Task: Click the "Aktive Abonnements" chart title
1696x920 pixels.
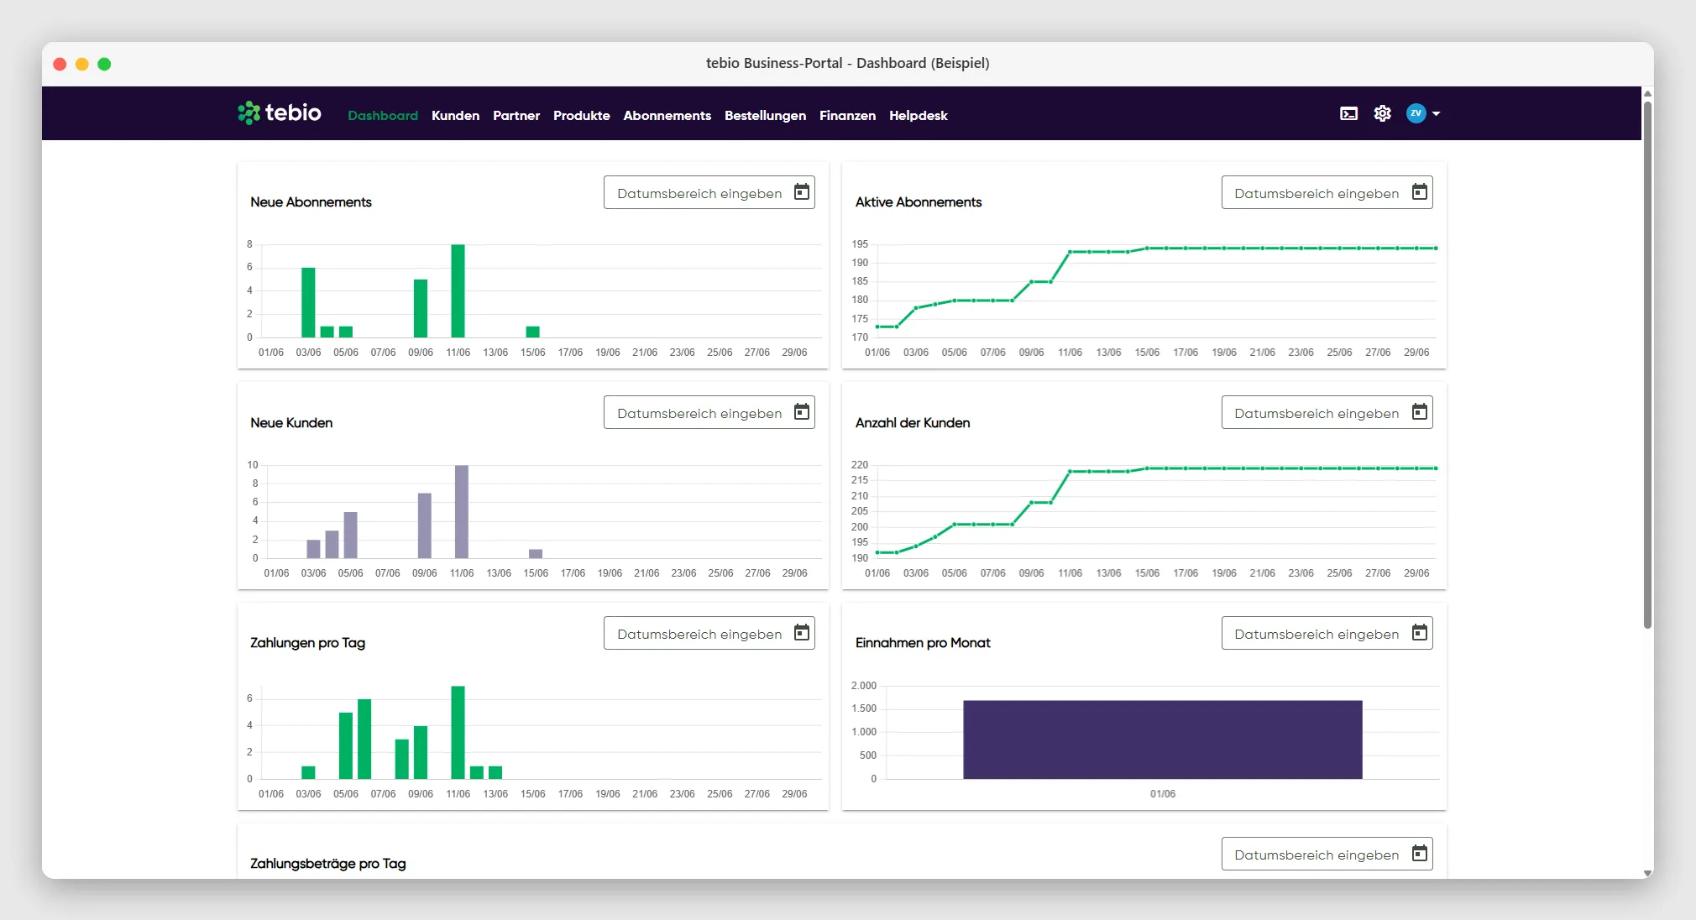Action: point(918,202)
